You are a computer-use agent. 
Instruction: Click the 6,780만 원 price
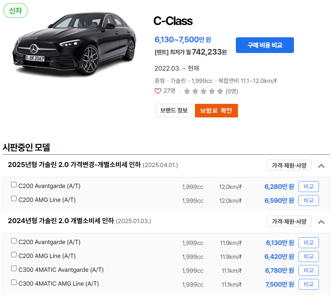tap(279, 271)
